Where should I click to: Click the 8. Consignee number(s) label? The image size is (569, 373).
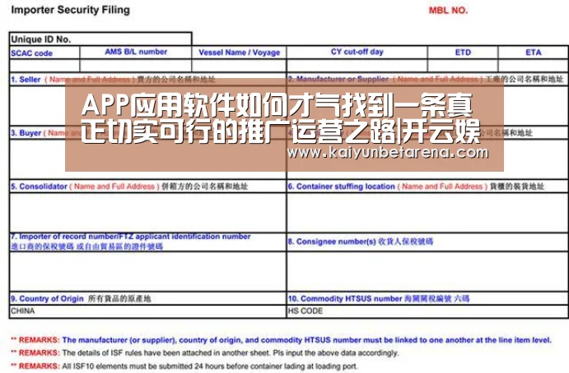361,242
